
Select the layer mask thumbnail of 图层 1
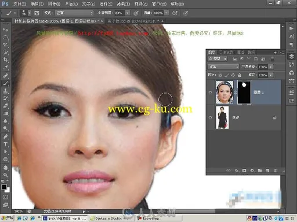(244, 92)
